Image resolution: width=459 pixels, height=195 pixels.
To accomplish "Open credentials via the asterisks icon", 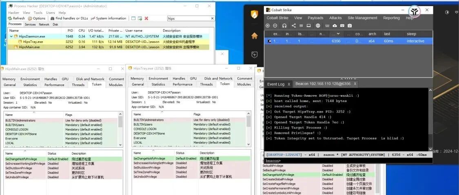I will click(x=327, y=26).
